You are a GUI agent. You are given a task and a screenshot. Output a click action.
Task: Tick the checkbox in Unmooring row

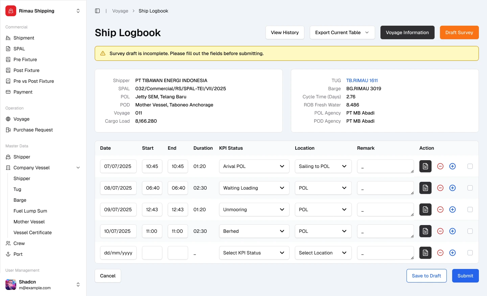470,209
